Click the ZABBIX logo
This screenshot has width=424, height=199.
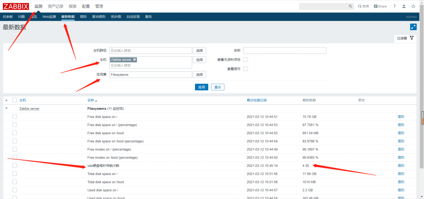pyautogui.click(x=16, y=6)
